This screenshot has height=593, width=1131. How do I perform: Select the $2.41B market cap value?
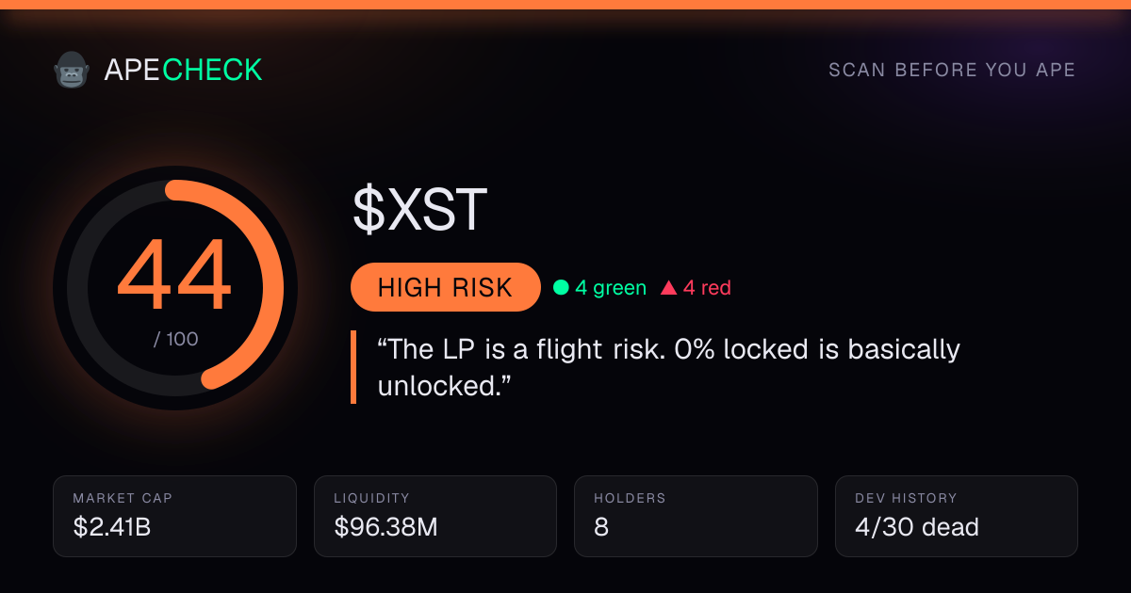[x=112, y=528]
